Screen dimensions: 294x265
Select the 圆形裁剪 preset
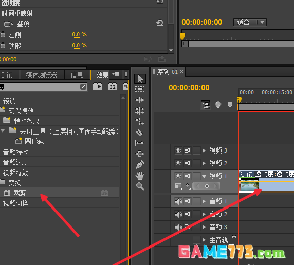pos(37,141)
